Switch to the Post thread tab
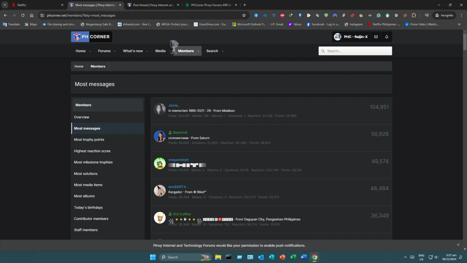The height and width of the screenshot is (263, 467). [153, 5]
